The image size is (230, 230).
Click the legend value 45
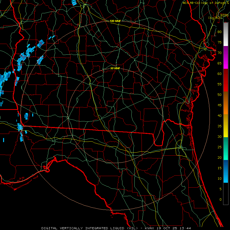(x=220, y=105)
